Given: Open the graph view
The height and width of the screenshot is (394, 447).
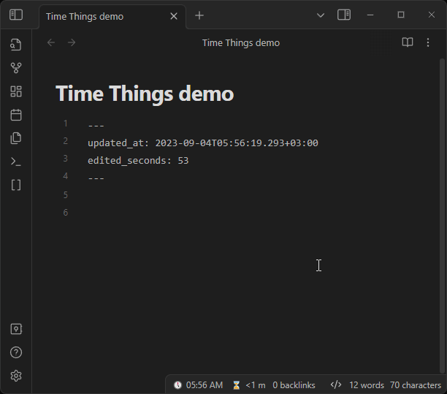Looking at the screenshot, I should tap(16, 68).
